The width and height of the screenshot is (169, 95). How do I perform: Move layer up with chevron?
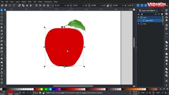pyautogui.click(x=156, y=14)
